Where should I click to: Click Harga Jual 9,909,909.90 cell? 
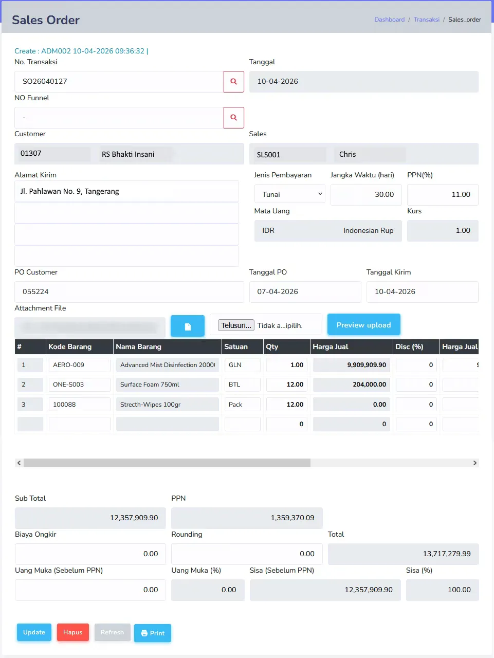point(352,365)
